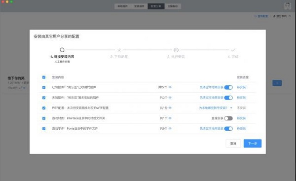Uncheck the 已知插件 row checkbox
The image size is (296, 181).
coord(44,87)
